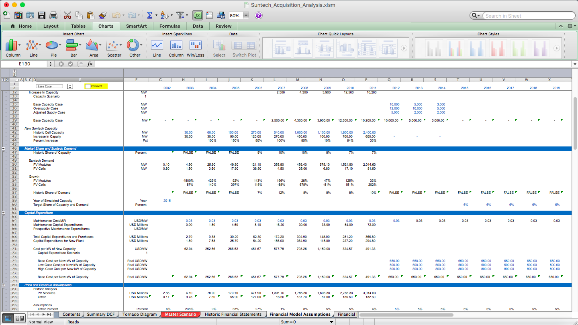Print using the printer icon
The height and width of the screenshot is (325, 578).
tap(53, 15)
